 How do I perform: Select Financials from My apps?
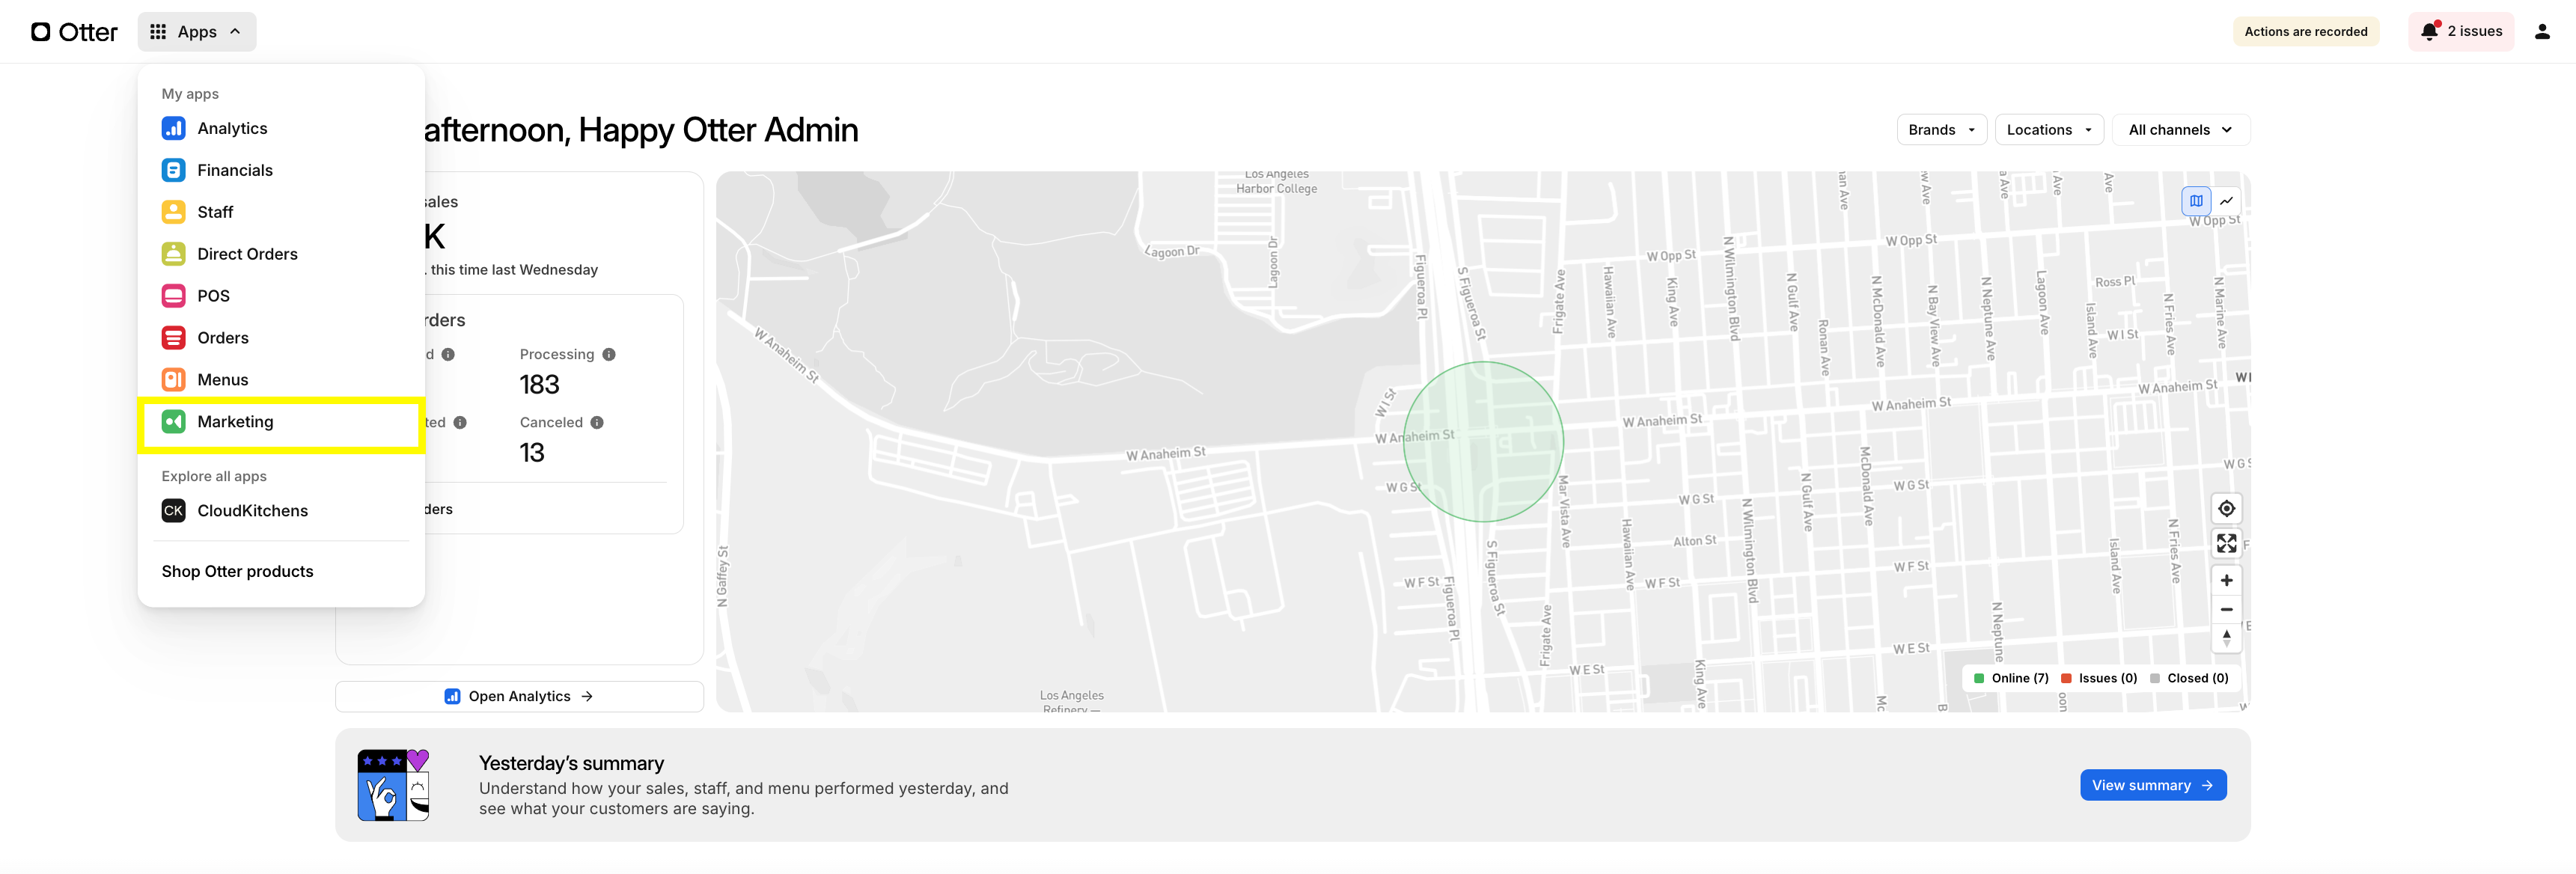[x=281, y=170]
